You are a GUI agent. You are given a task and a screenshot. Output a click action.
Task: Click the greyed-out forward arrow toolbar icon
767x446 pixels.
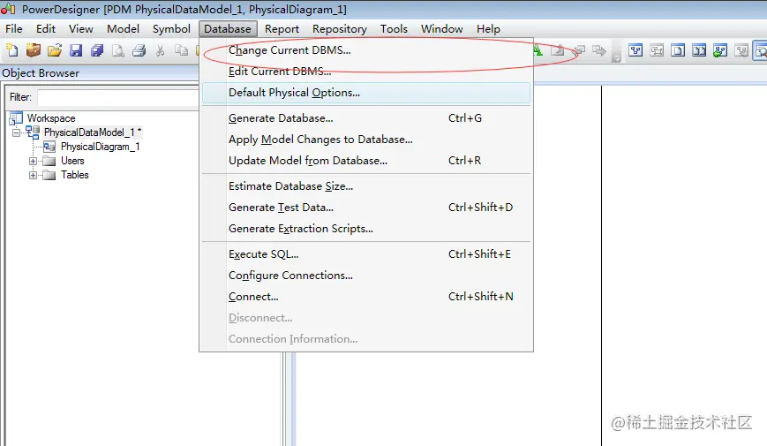pyautogui.click(x=599, y=50)
